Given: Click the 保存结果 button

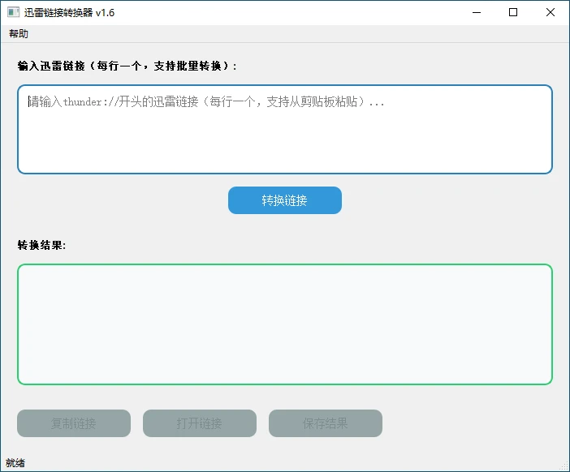Looking at the screenshot, I should pyautogui.click(x=326, y=423).
